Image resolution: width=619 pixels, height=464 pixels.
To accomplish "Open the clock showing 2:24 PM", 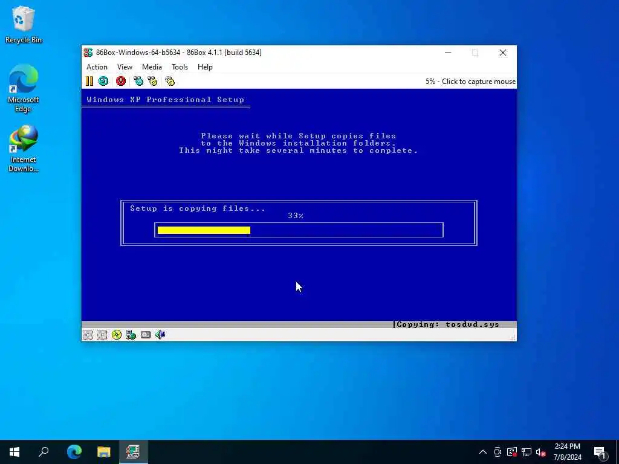I will (567, 452).
